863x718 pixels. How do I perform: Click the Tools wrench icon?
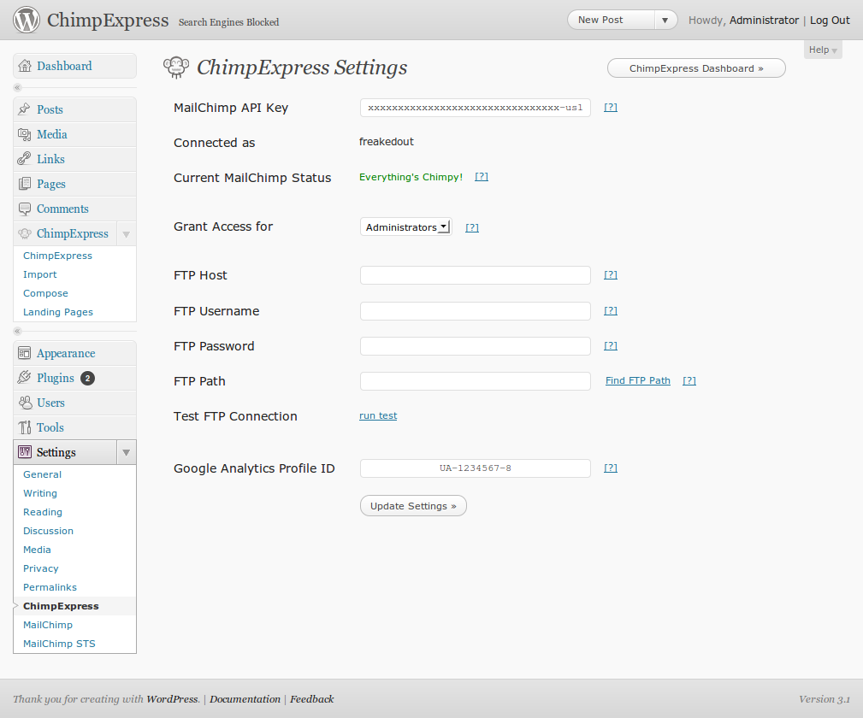(x=24, y=427)
